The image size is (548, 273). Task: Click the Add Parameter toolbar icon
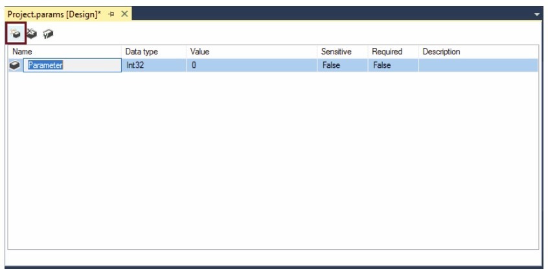(x=15, y=32)
